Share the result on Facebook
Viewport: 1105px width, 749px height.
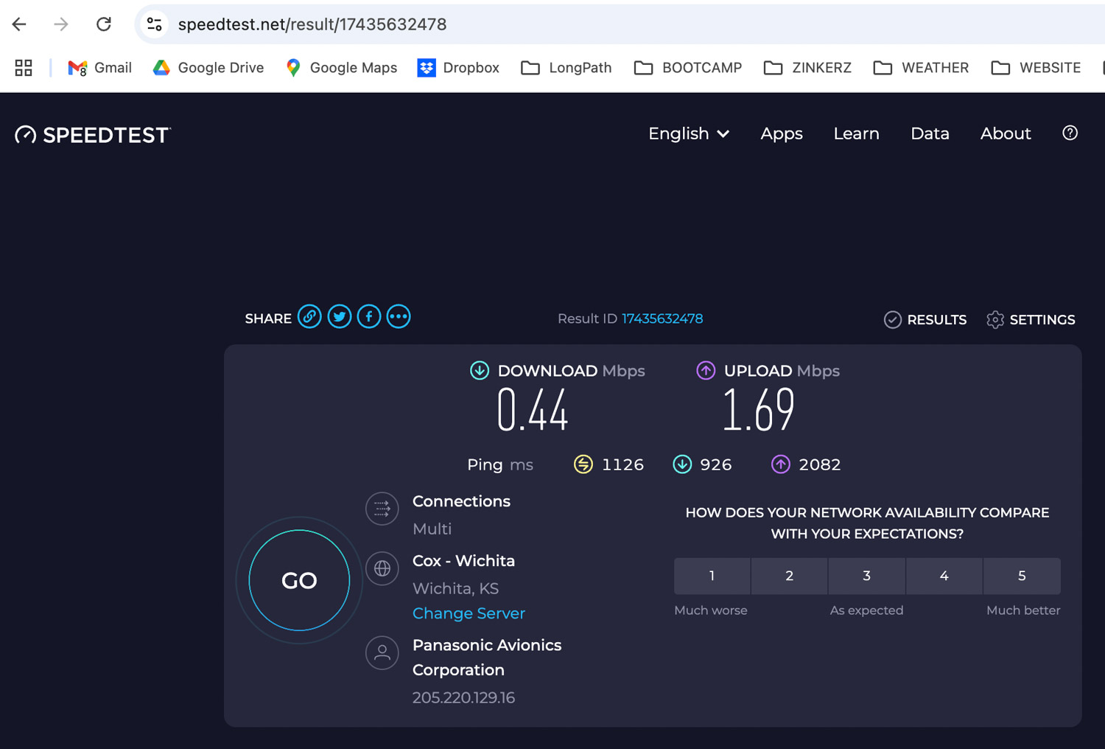[x=369, y=317]
